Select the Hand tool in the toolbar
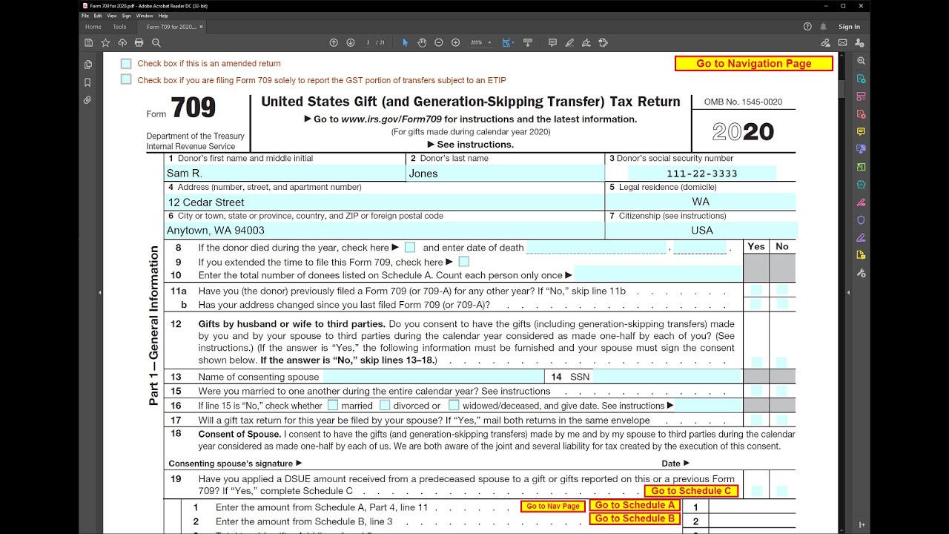Viewport: 949px width, 534px height. tap(423, 42)
